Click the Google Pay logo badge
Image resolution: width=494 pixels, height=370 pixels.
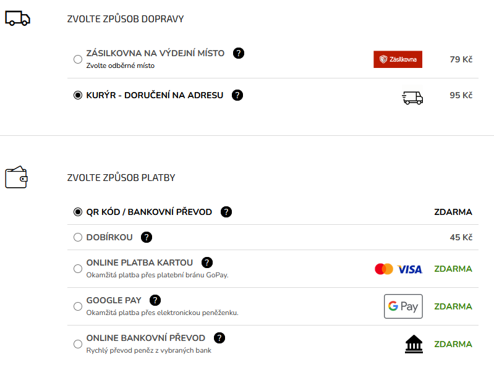(403, 306)
